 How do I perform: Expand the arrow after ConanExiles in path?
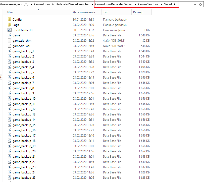(x=53, y=4)
